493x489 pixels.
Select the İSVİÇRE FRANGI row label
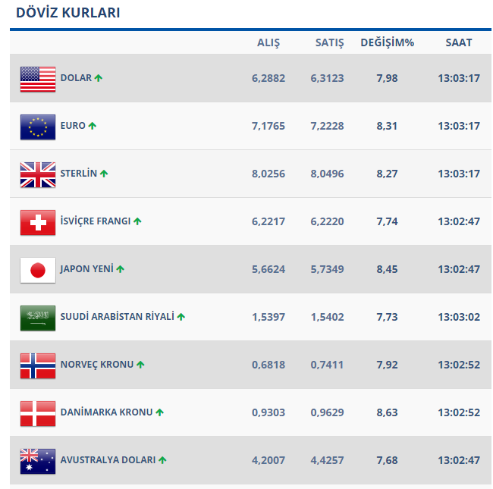[x=95, y=221]
